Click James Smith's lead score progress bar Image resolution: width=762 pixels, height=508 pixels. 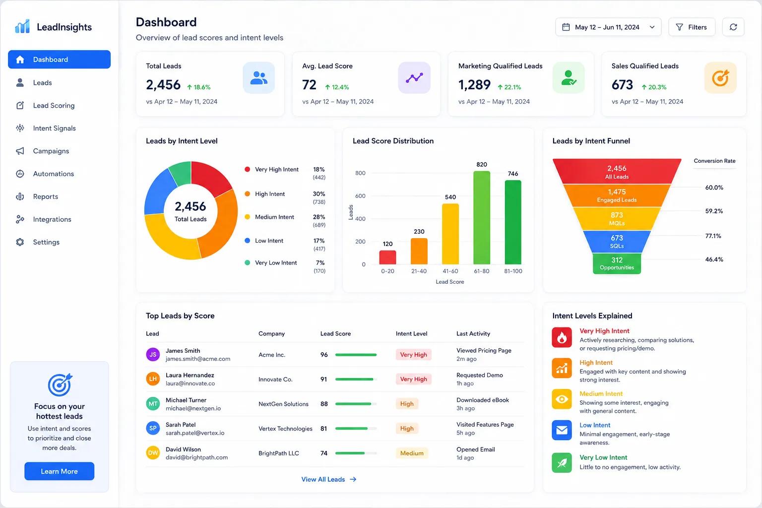[356, 355]
